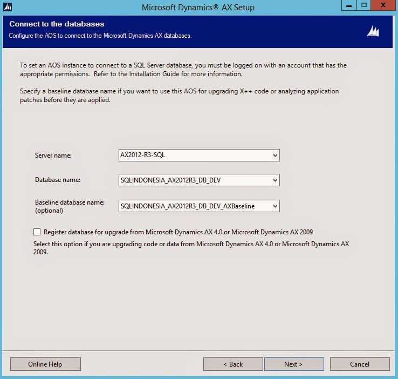Go back with the Back button
This screenshot has height=379, width=398.
(233, 364)
